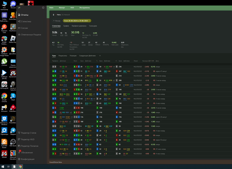The width and height of the screenshot is (232, 169).
Task: Switch to Следующее Действие tab
Action: click(87, 56)
